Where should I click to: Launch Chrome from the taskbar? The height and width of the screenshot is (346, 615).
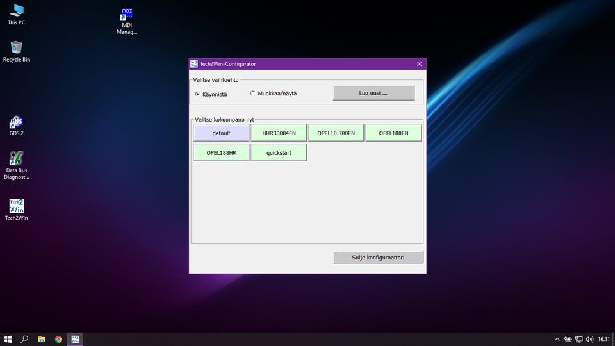pyautogui.click(x=58, y=339)
